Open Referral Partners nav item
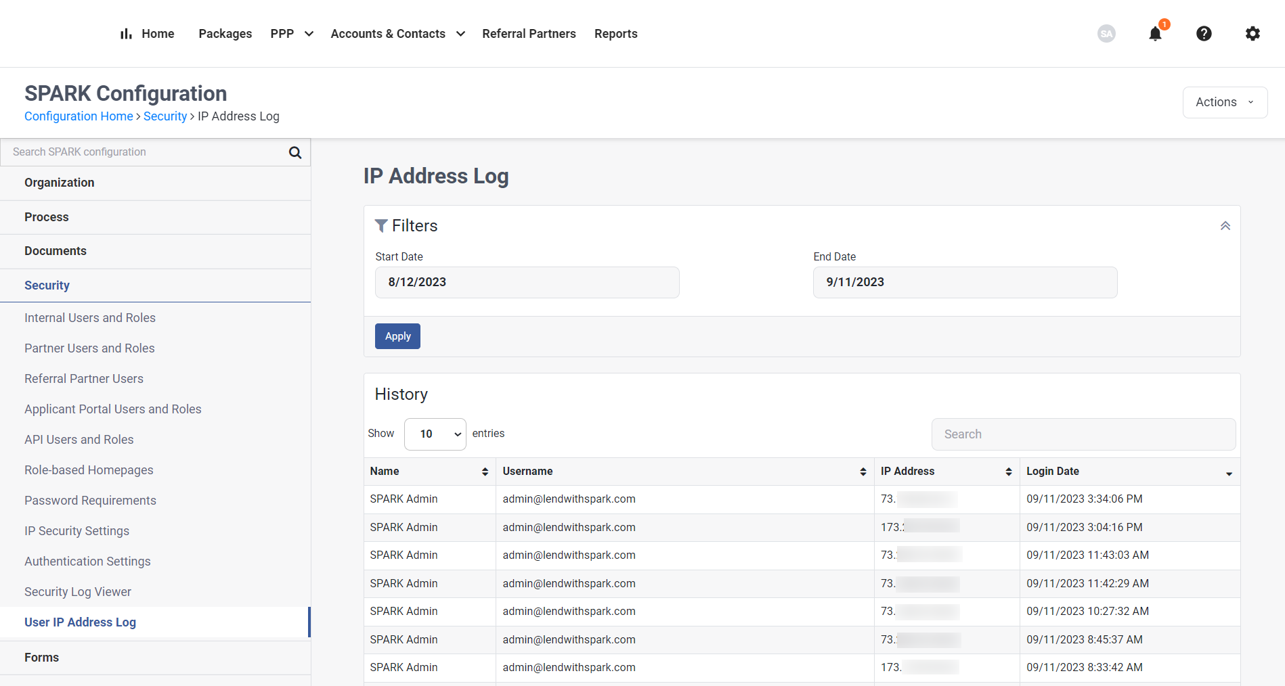Screen dimensions: 1285x686 [529, 34]
